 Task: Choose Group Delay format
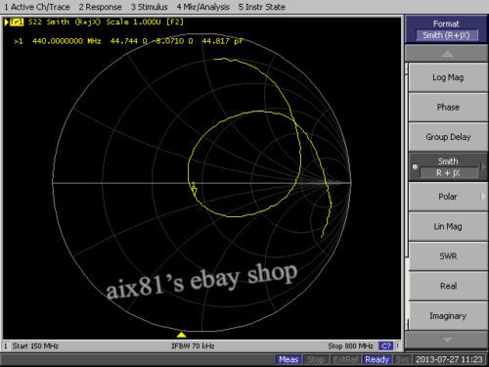click(448, 137)
